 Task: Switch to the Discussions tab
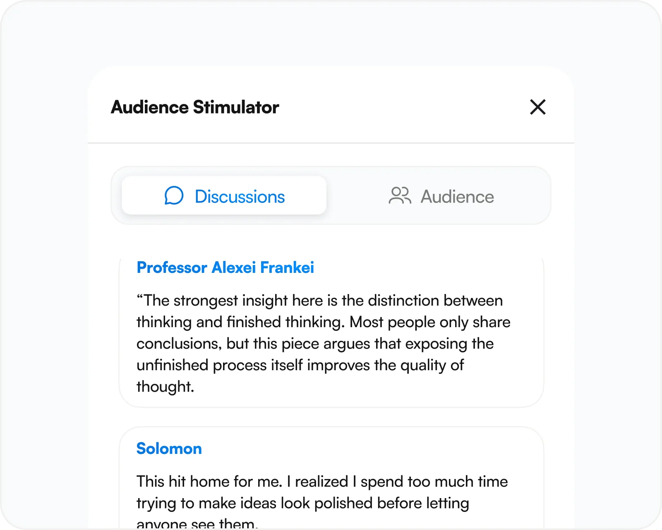pyautogui.click(x=224, y=195)
